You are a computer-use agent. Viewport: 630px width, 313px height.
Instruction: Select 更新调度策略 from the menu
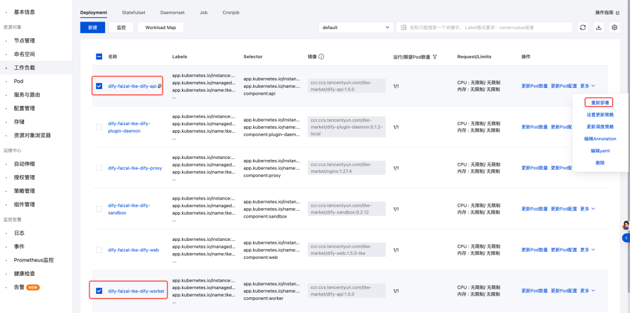coord(600,127)
